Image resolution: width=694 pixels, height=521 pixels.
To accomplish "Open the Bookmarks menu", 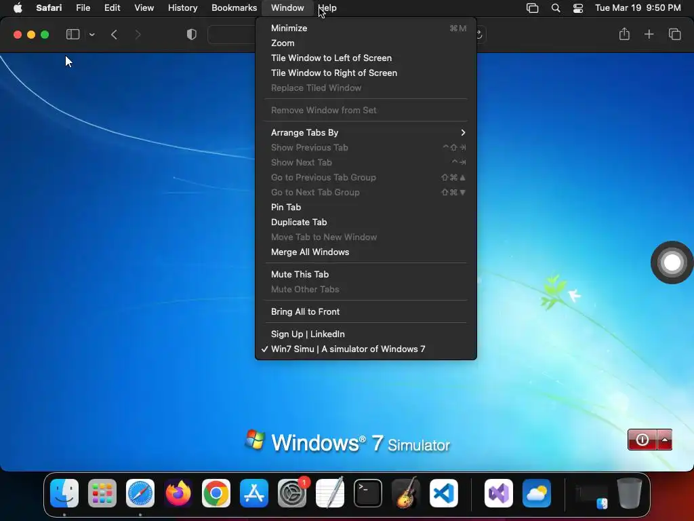I will point(234,8).
